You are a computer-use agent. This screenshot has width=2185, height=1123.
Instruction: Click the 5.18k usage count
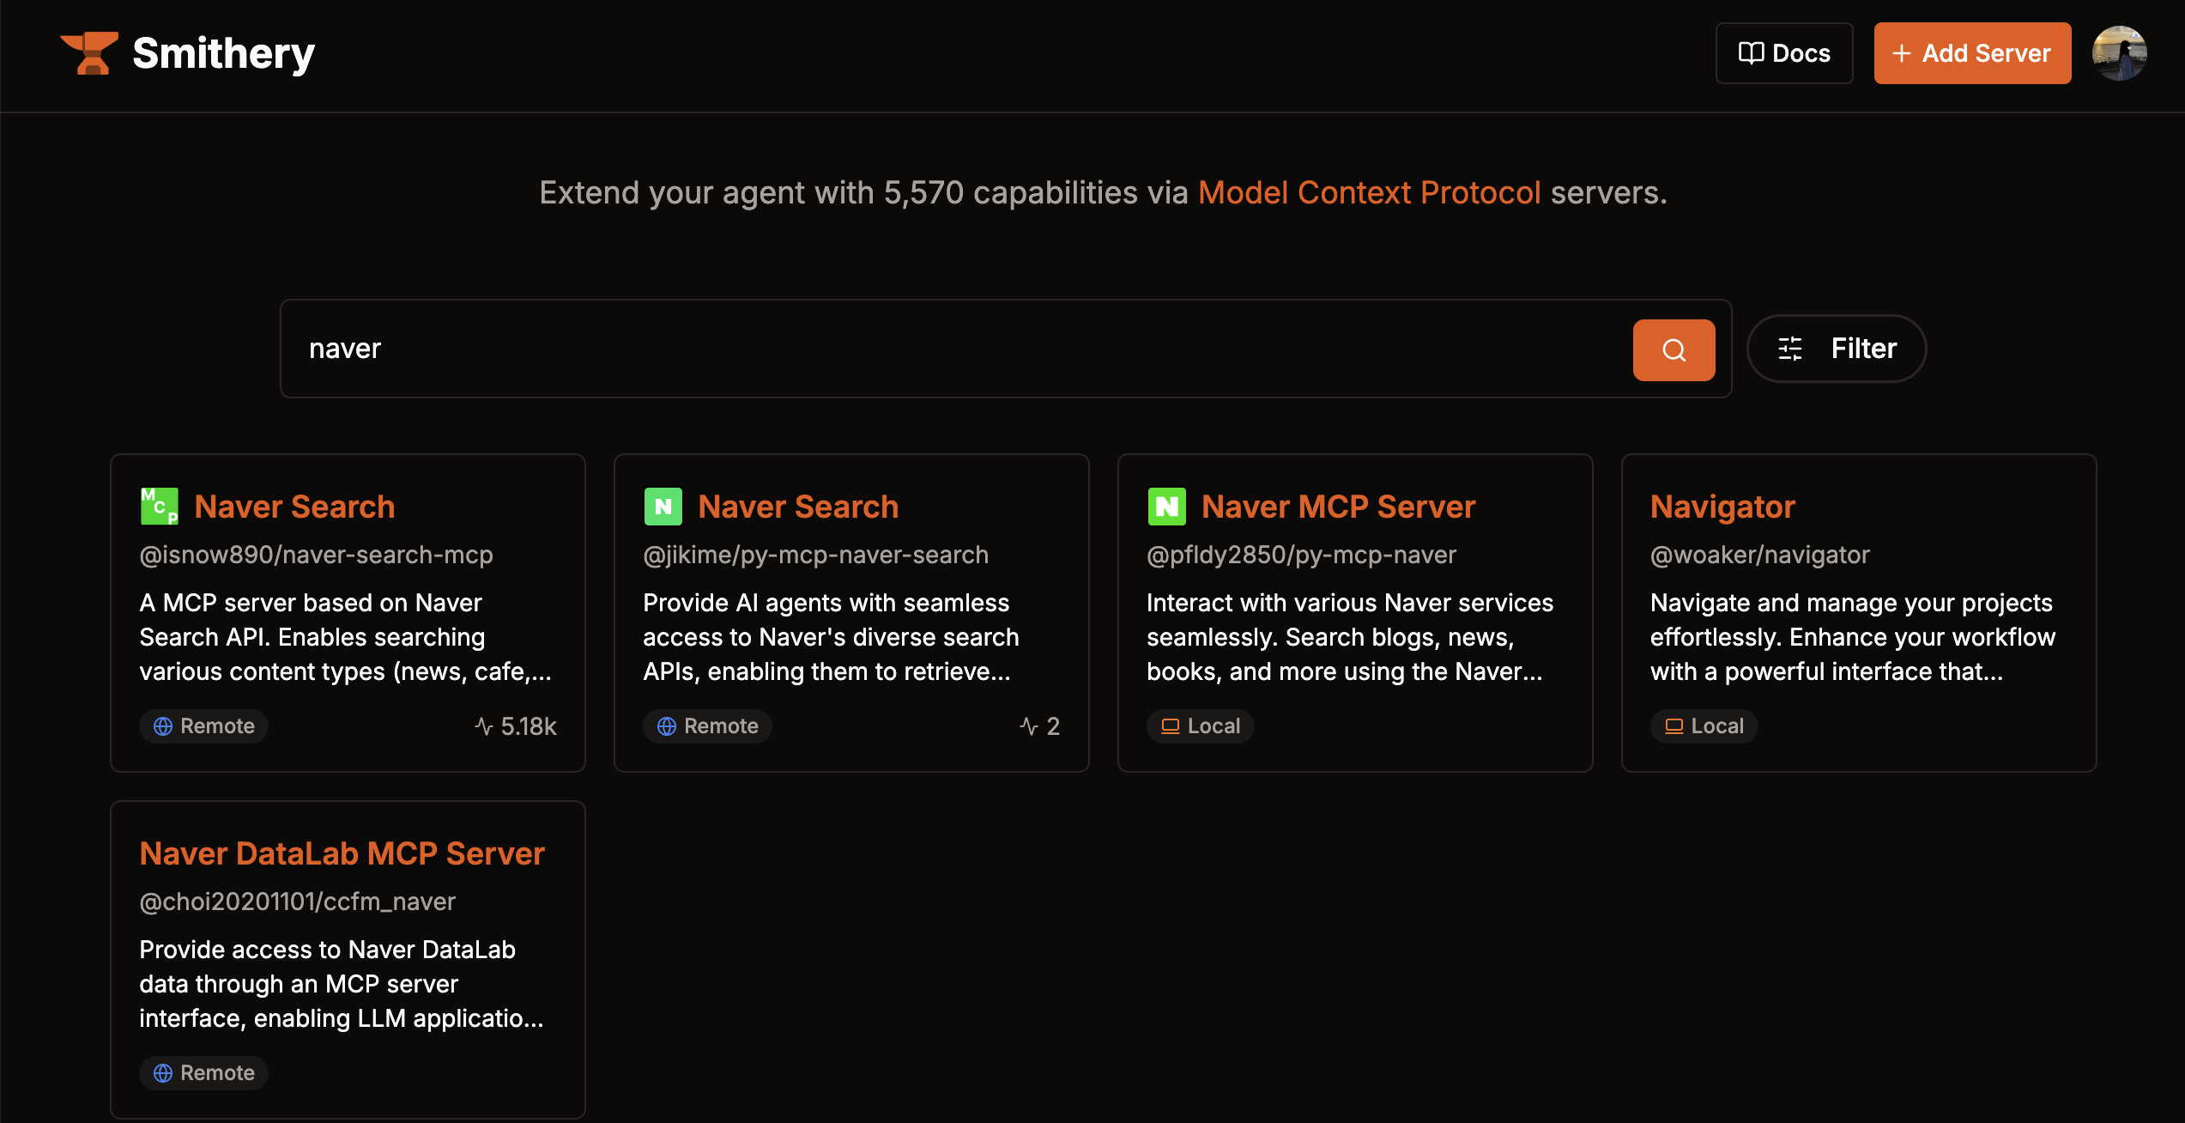[x=516, y=726]
